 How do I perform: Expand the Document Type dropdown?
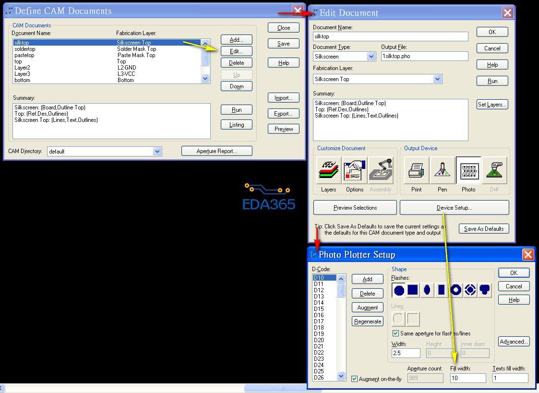tap(371, 57)
